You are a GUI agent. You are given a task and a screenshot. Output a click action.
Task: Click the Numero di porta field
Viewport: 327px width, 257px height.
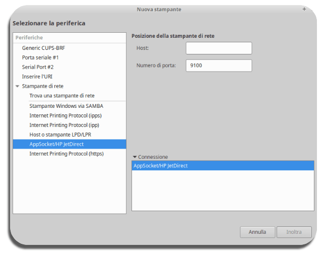point(218,66)
